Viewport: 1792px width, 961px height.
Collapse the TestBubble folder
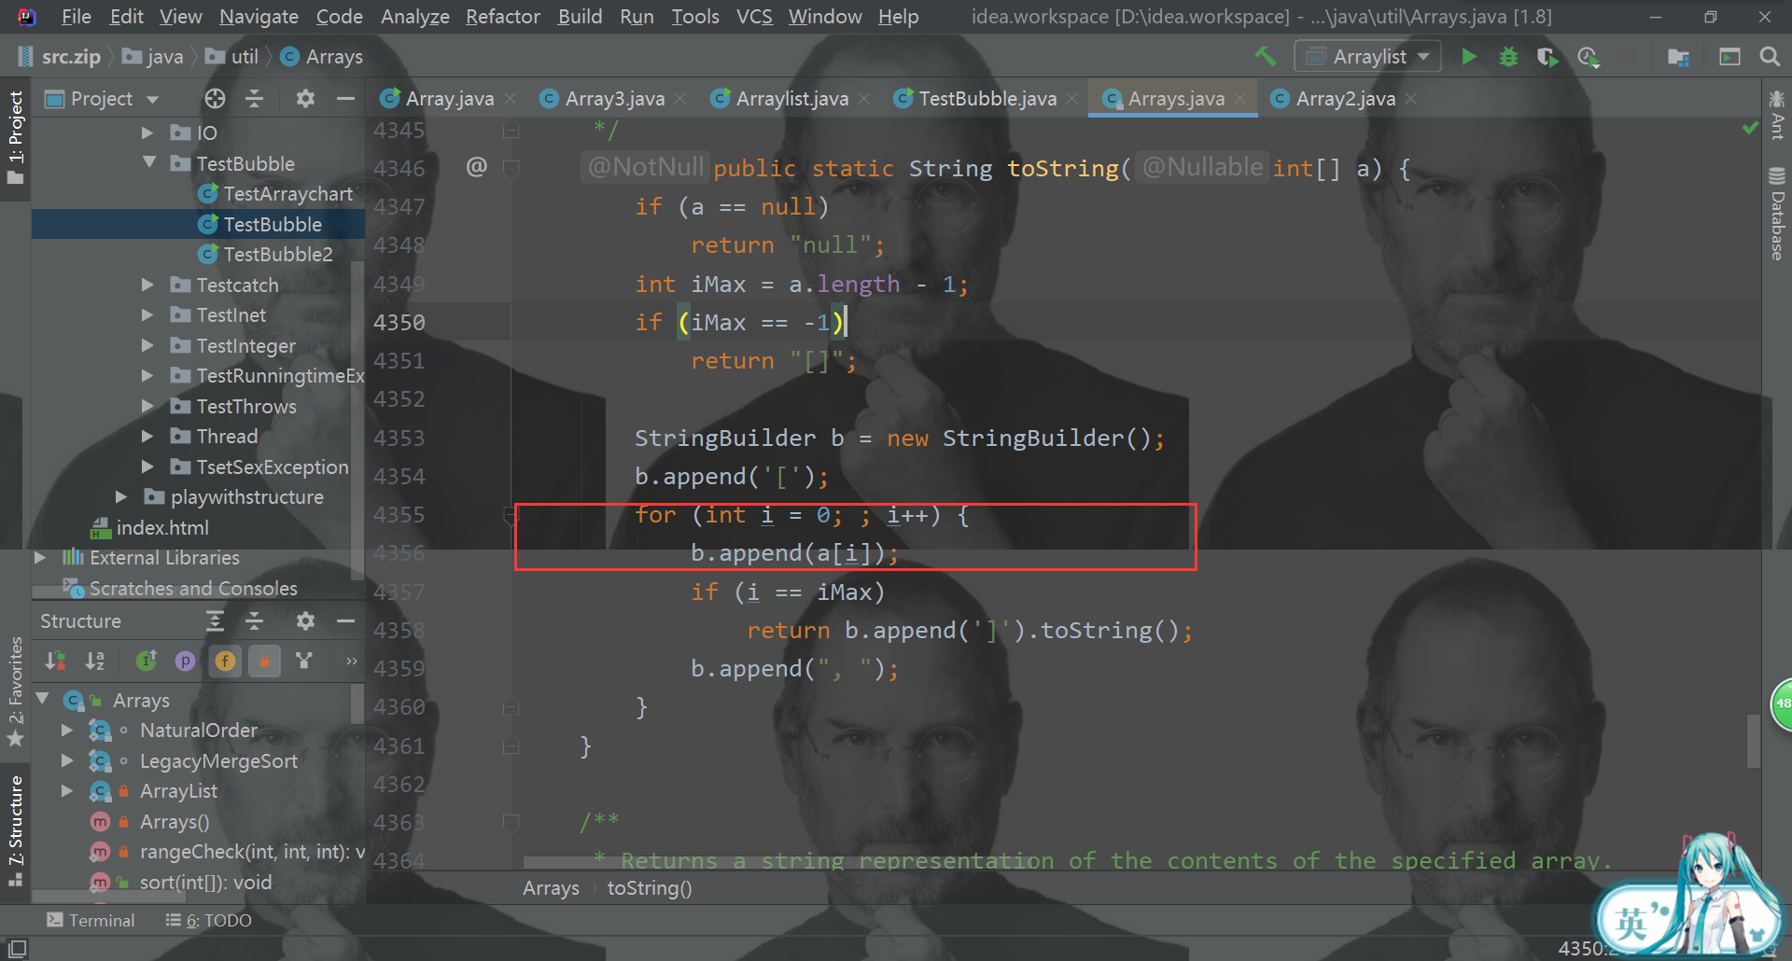coord(149,163)
